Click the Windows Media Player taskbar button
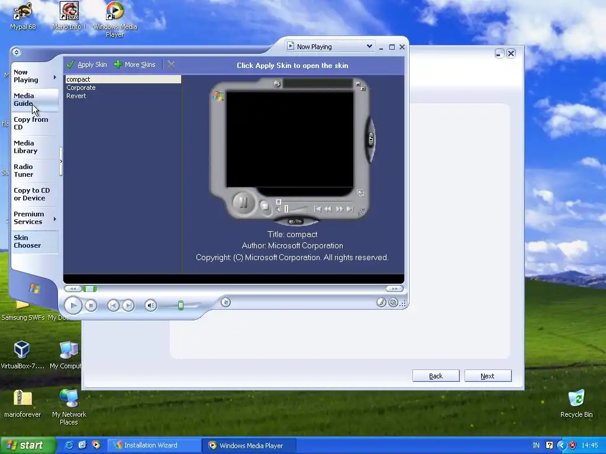The width and height of the screenshot is (606, 454). [x=249, y=445]
